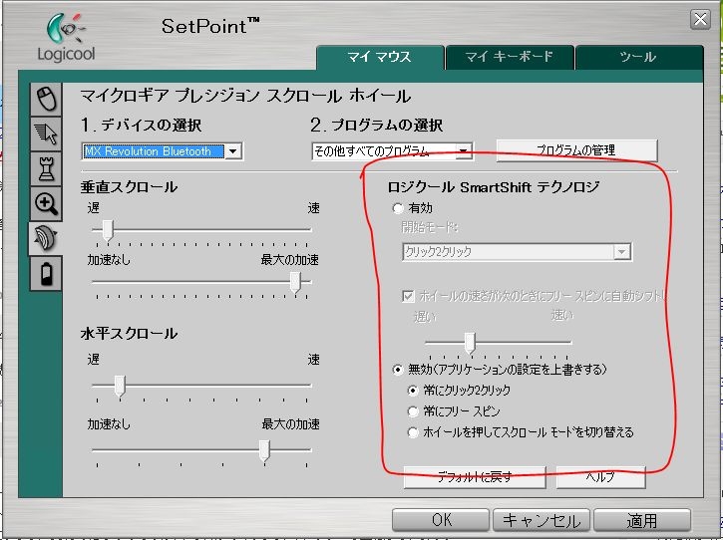Click the 2. プログラムの選択 label
This screenshot has width=723, height=540.
point(377,125)
